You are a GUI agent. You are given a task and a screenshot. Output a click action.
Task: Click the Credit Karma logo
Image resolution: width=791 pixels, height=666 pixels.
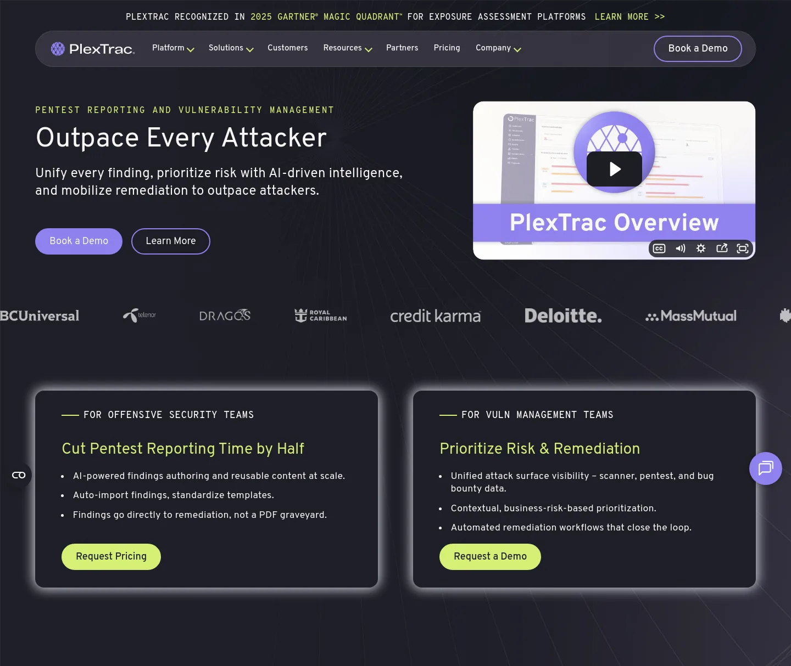point(436,316)
